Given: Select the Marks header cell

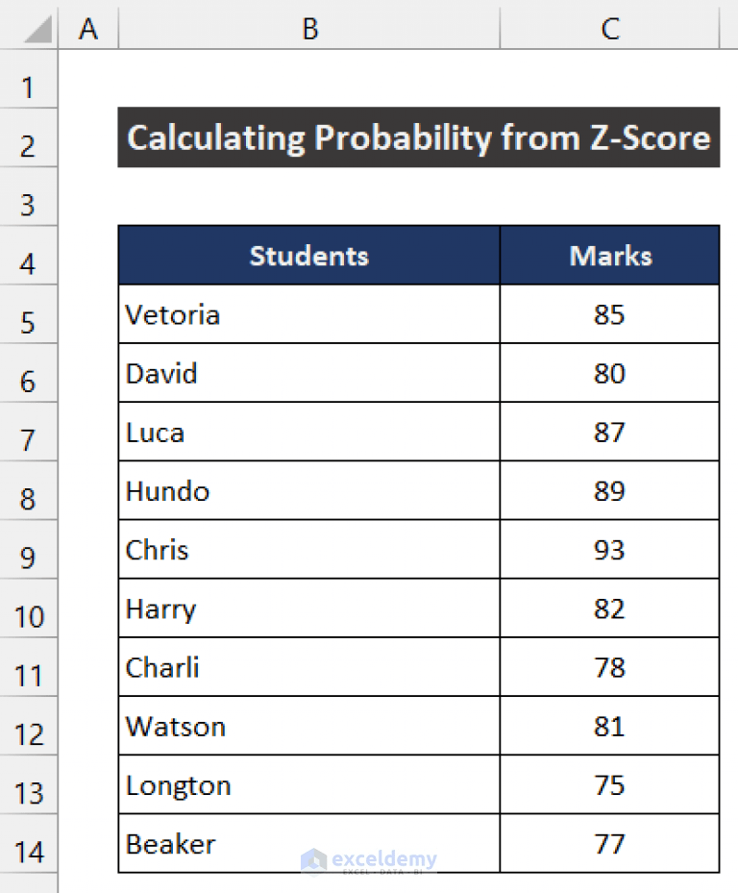Looking at the screenshot, I should tap(609, 256).
